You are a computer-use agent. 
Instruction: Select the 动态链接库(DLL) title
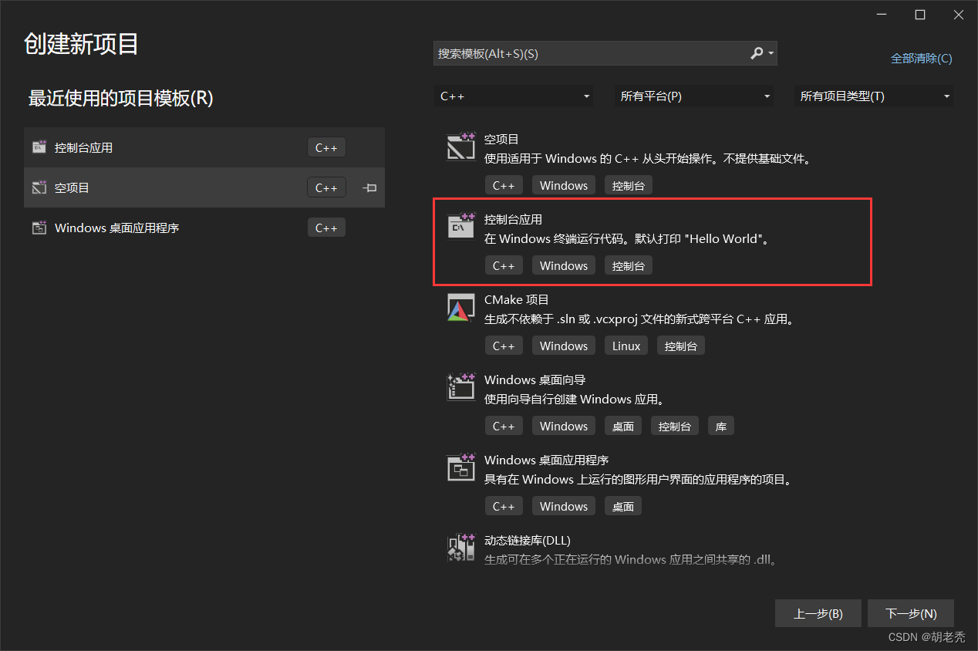pyautogui.click(x=527, y=541)
